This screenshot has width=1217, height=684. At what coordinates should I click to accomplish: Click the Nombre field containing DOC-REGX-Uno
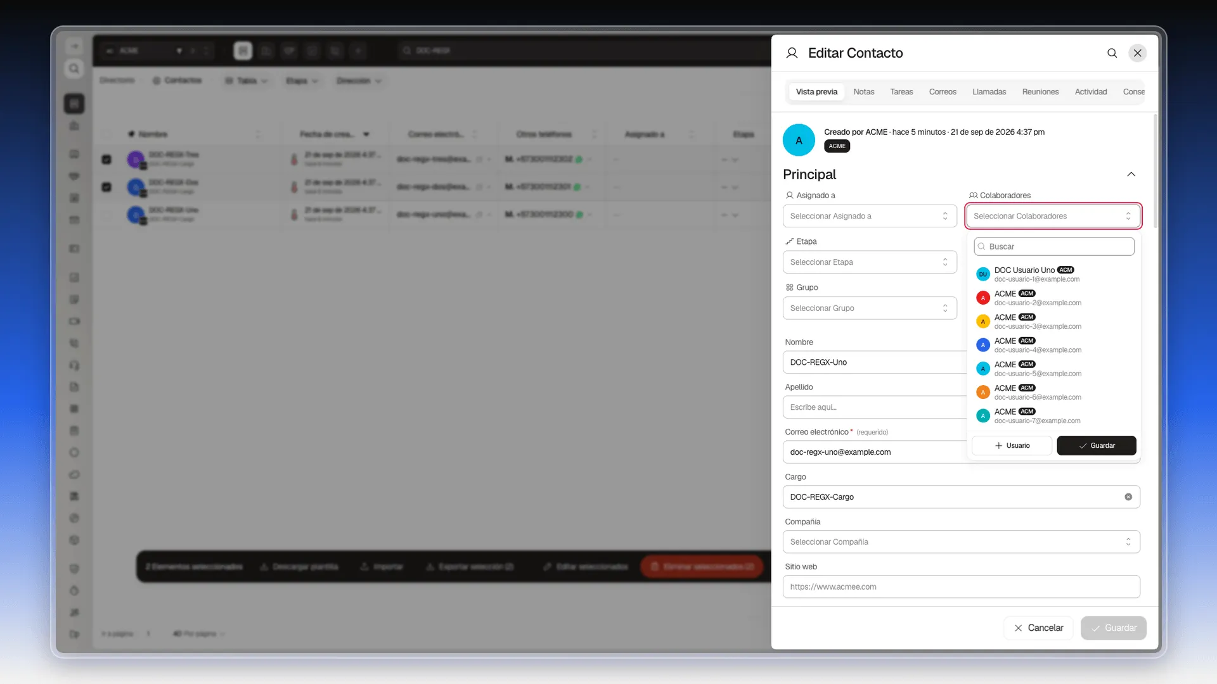pos(875,362)
